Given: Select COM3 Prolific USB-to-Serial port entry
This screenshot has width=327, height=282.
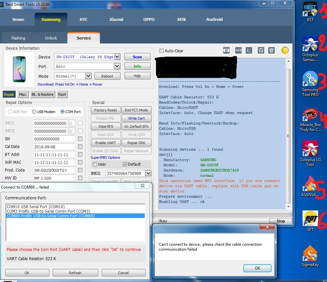Looking at the screenshot, I should pyautogui.click(x=75, y=211).
